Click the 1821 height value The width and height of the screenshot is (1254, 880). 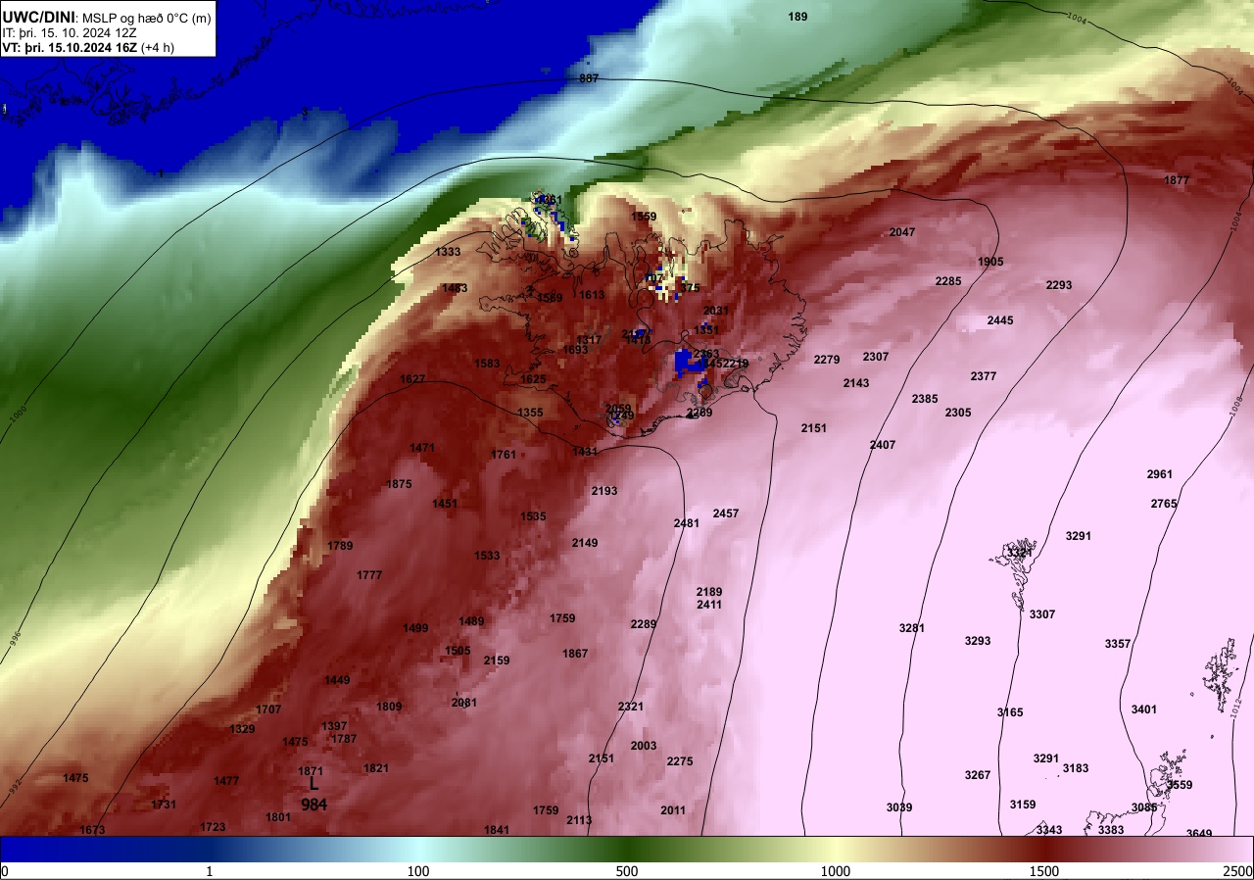coord(376,768)
